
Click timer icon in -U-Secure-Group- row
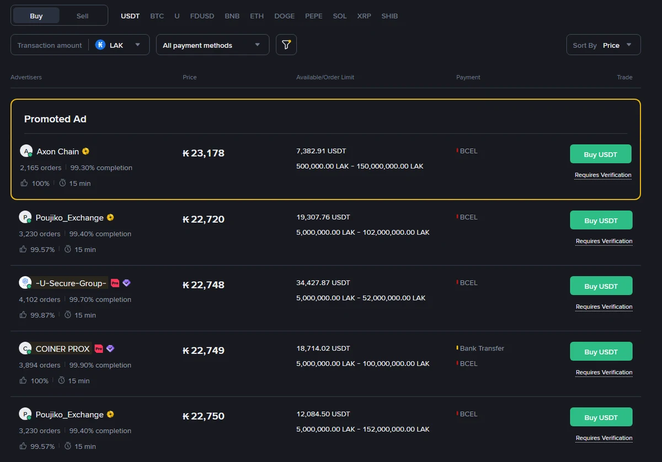pos(68,315)
